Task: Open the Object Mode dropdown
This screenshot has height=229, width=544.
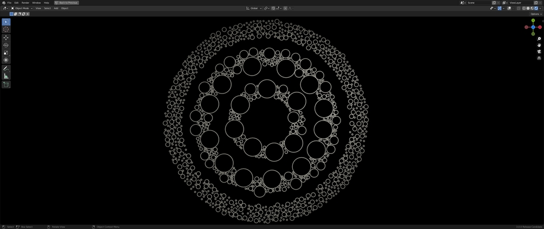Action: (22, 8)
